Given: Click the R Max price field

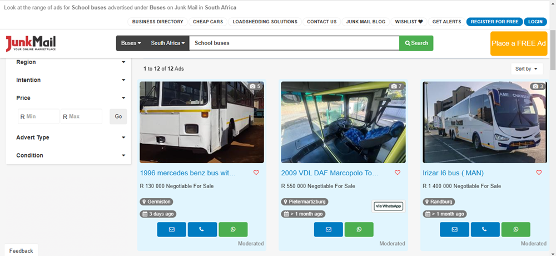Looking at the screenshot, I should [x=82, y=116].
